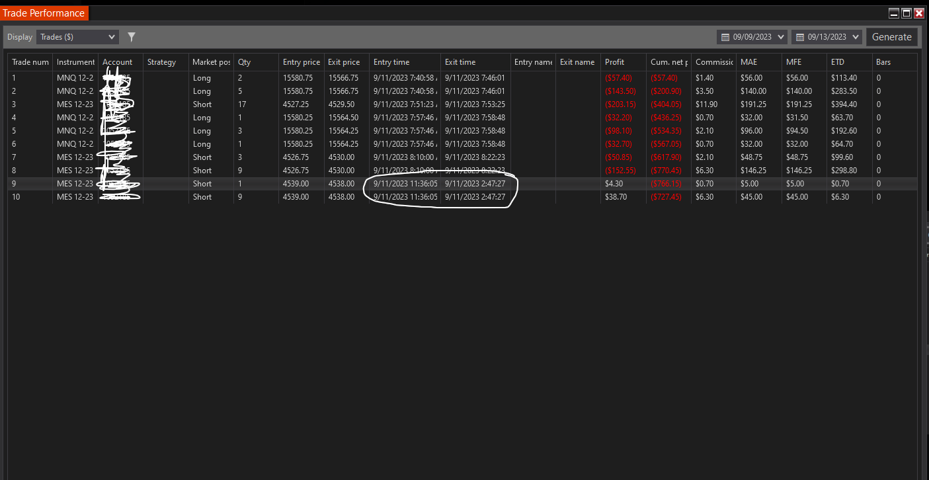Sort by Exit name column header
Screen dimensions: 929x480
click(x=578, y=62)
